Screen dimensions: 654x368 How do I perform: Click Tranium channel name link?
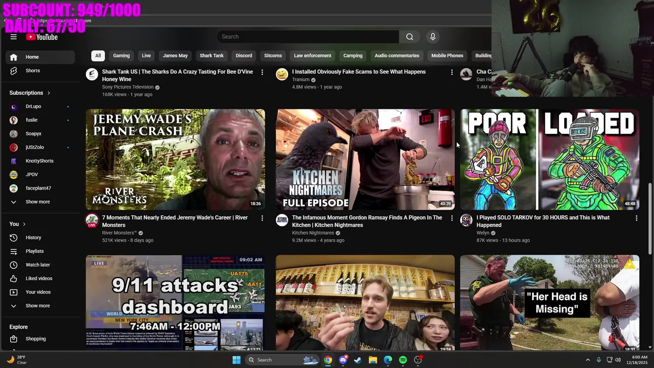tap(301, 80)
